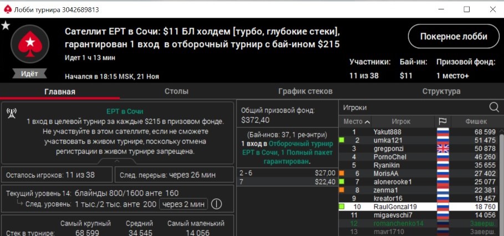504x236 pixels.
Task: Click the Идёт status badge
Action: click(x=29, y=74)
